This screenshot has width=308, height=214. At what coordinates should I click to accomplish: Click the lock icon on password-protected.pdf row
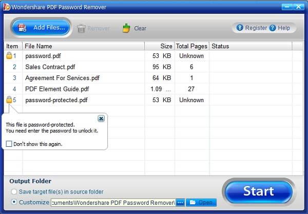coord(9,100)
